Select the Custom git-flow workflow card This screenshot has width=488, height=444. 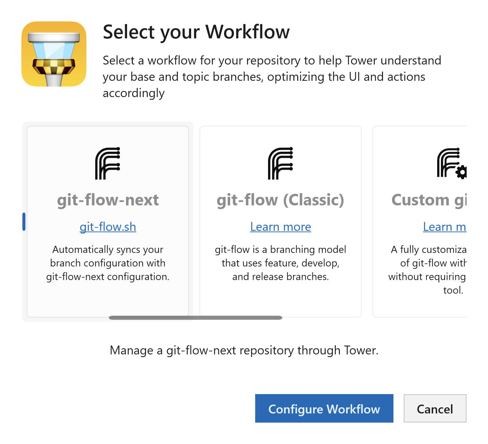click(420, 222)
